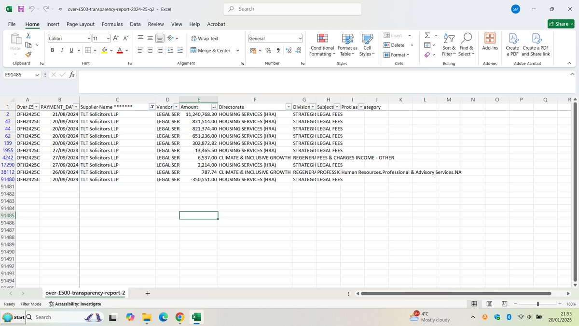The image size is (579, 326).
Task: Click the Format Painter brush icon
Action: [28, 55]
